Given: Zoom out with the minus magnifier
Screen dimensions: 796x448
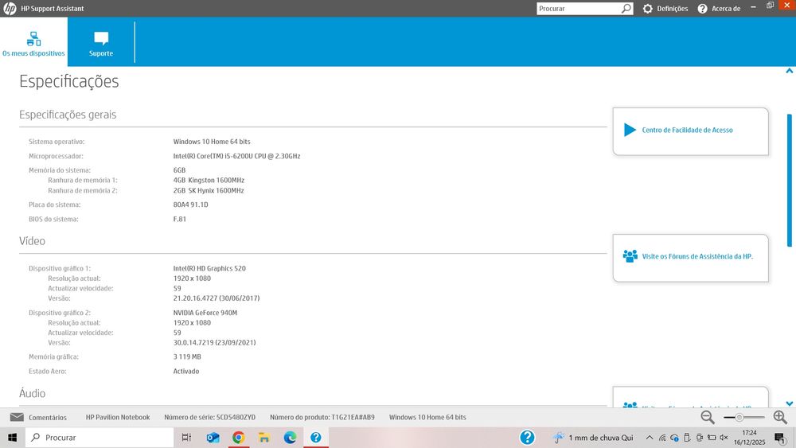Looking at the screenshot, I should click(708, 417).
